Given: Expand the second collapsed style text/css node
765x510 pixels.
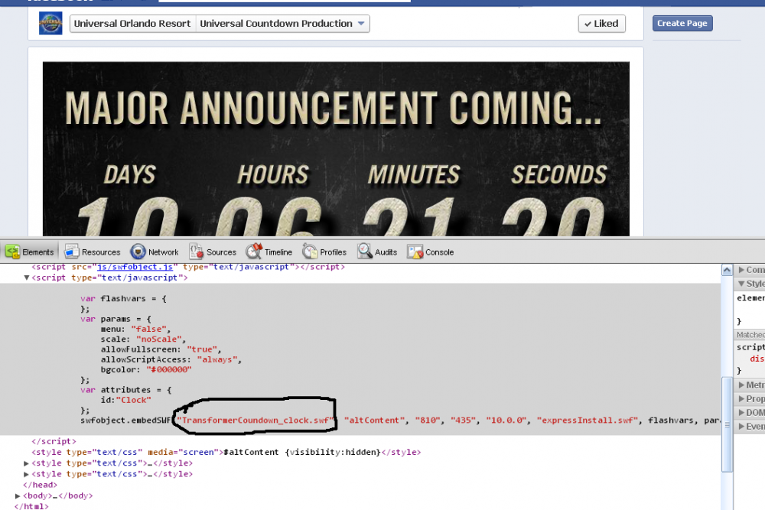Looking at the screenshot, I should [26, 474].
